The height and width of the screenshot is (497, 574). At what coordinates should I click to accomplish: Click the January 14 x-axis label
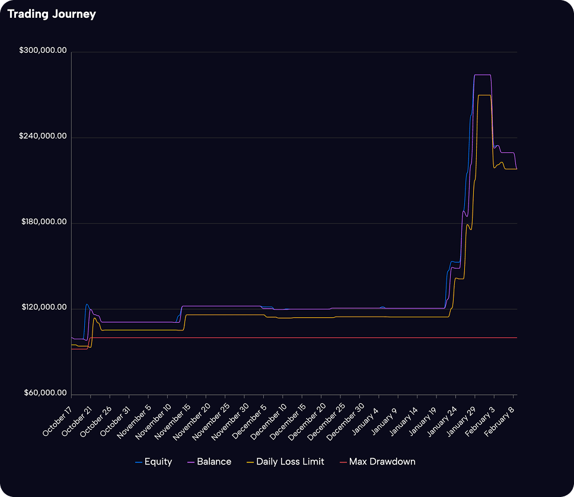pos(403,421)
